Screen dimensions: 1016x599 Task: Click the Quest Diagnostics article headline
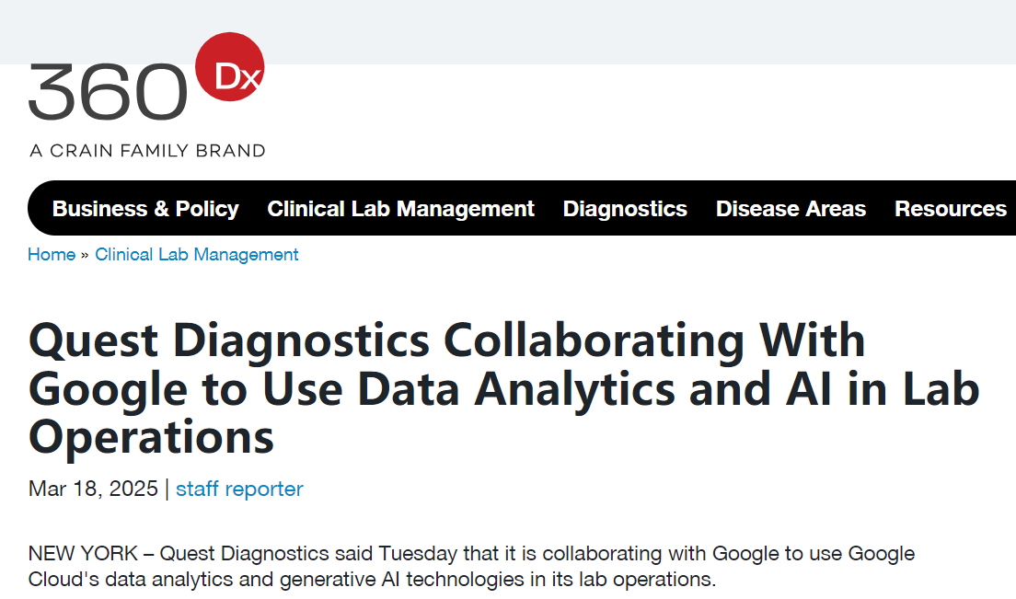(503, 388)
